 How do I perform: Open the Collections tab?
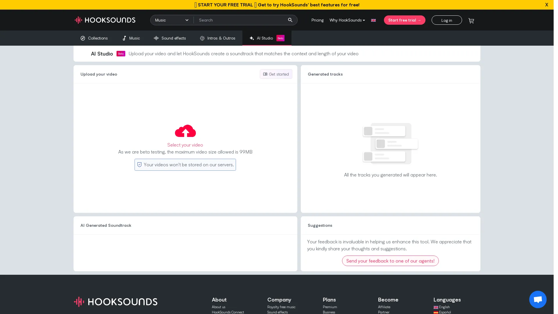tap(94, 38)
